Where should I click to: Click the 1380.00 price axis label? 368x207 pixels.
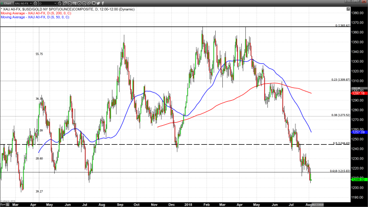coord(358,13)
